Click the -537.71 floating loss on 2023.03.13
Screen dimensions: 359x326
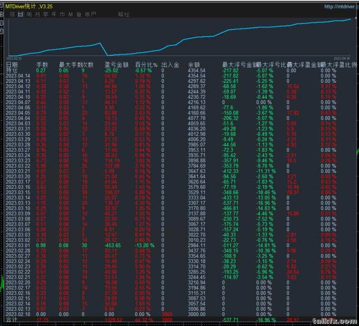click(x=230, y=203)
